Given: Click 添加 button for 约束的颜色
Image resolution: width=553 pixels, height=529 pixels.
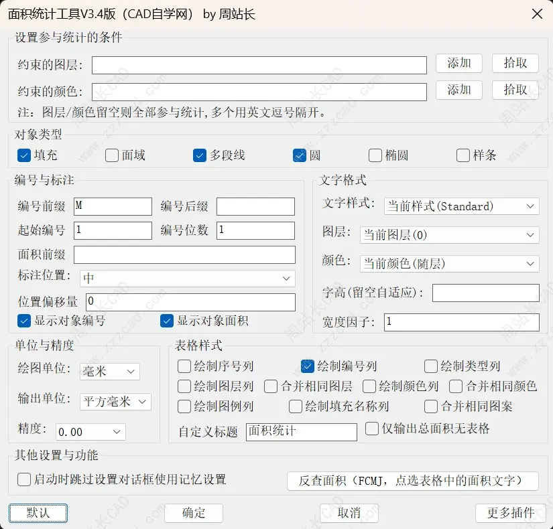Looking at the screenshot, I should [459, 90].
